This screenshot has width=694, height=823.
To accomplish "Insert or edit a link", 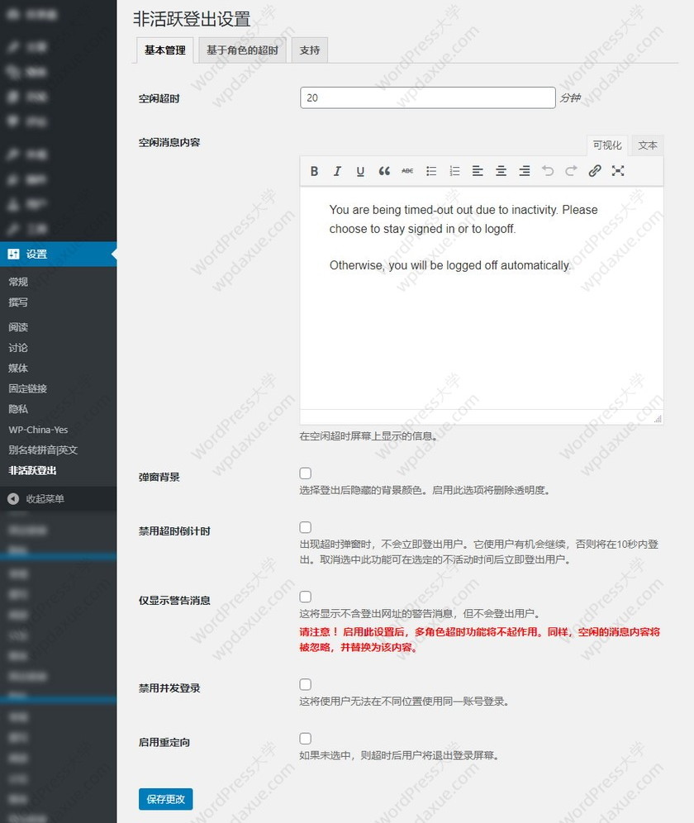I will [594, 171].
